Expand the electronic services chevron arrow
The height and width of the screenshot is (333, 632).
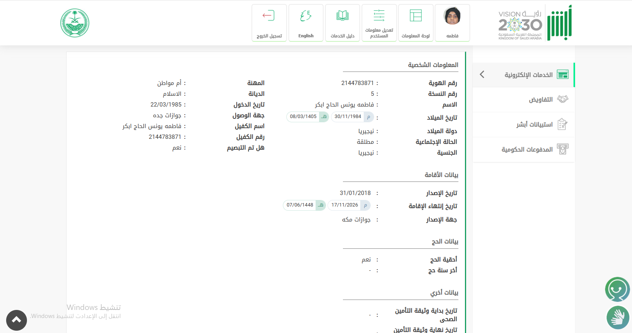482,75
